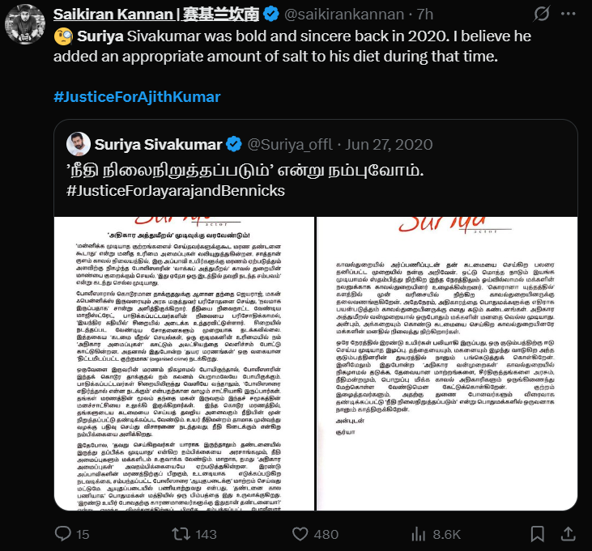Click the quoted tweet's Tamil text
This screenshot has width=592, height=551.
click(x=245, y=171)
